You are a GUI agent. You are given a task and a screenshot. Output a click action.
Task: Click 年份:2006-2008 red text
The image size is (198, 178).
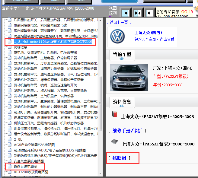(x=168, y=85)
